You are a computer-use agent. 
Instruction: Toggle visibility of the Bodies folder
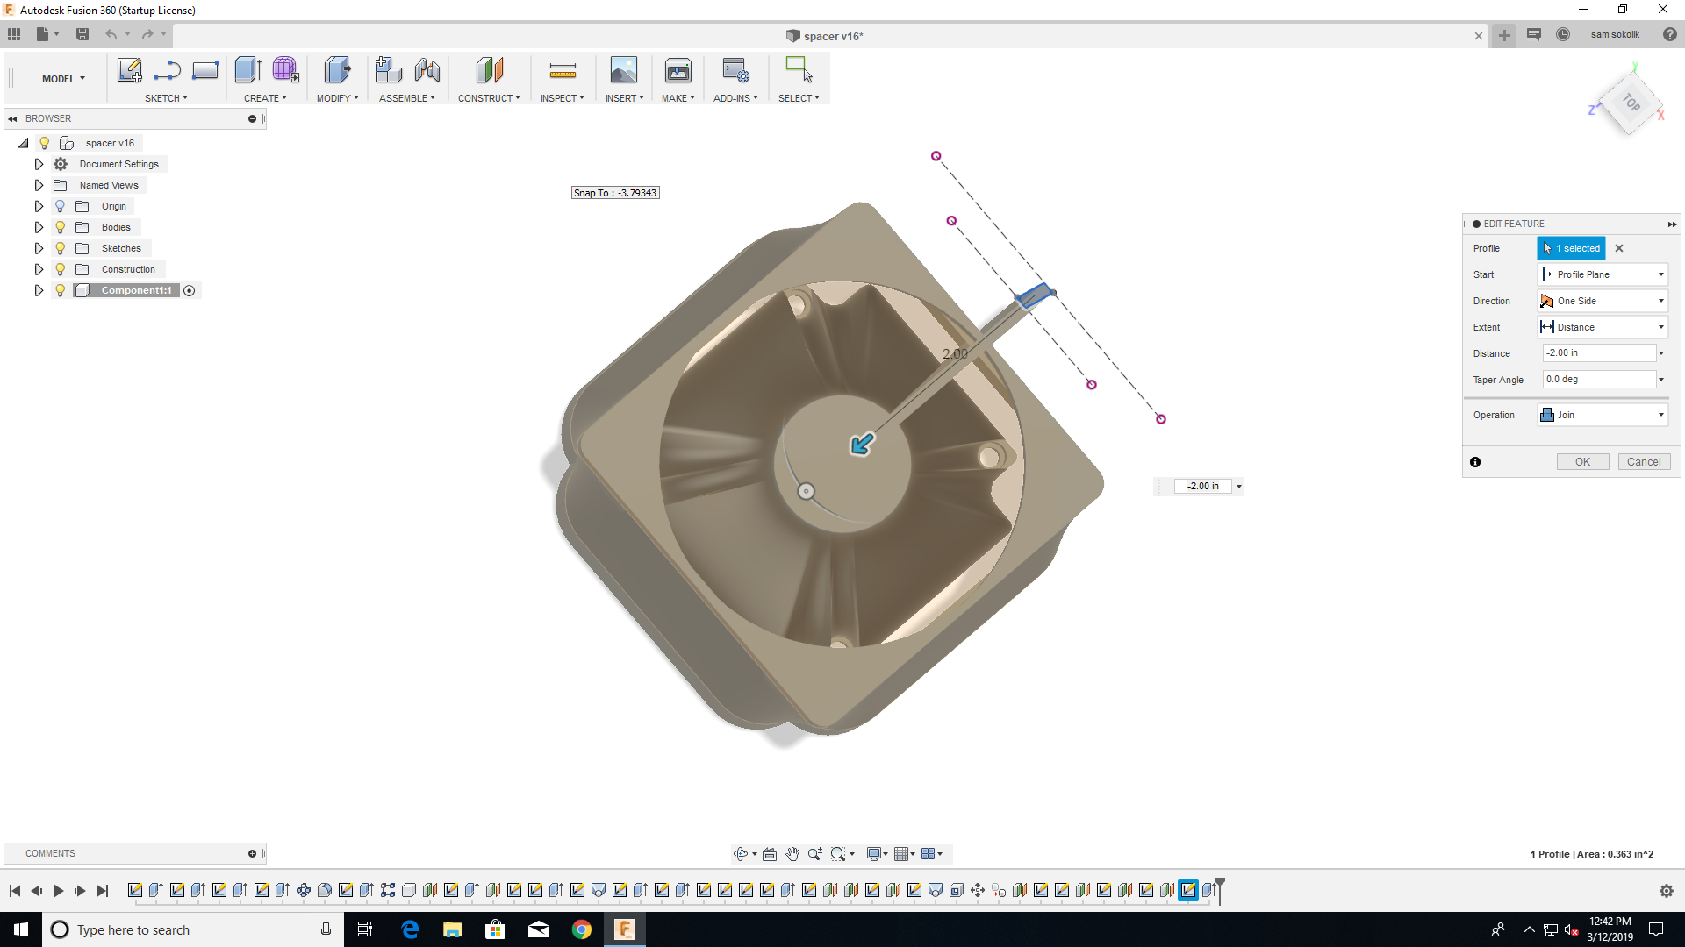coord(60,226)
